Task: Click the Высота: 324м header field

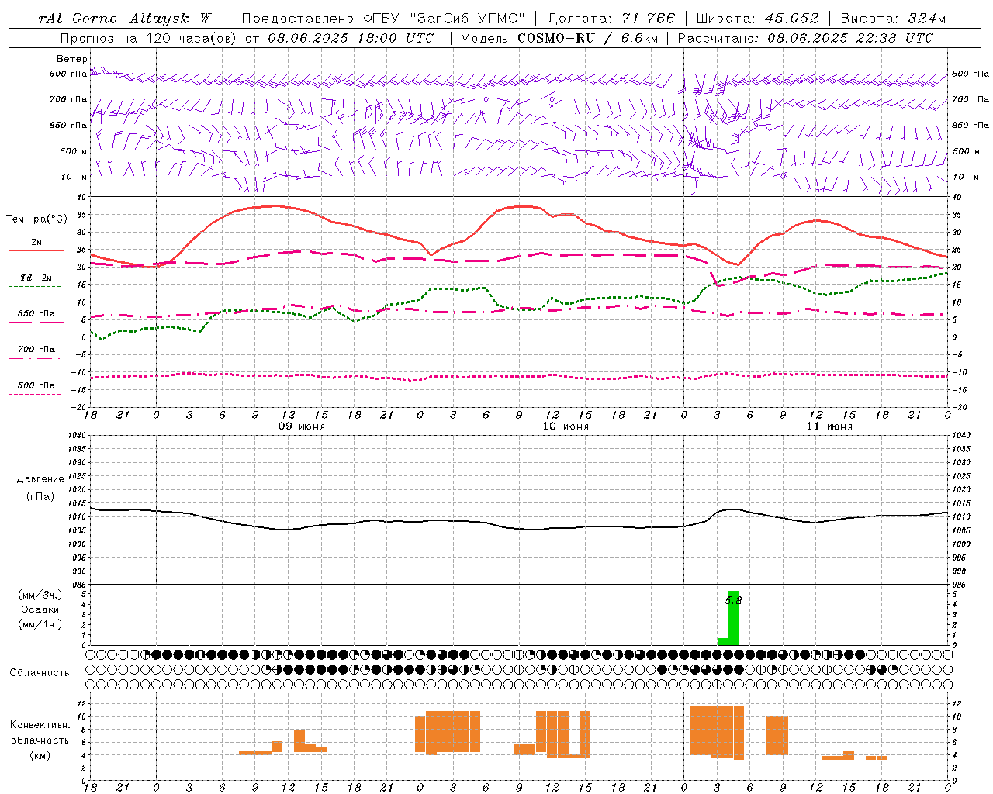Action: 893,19
